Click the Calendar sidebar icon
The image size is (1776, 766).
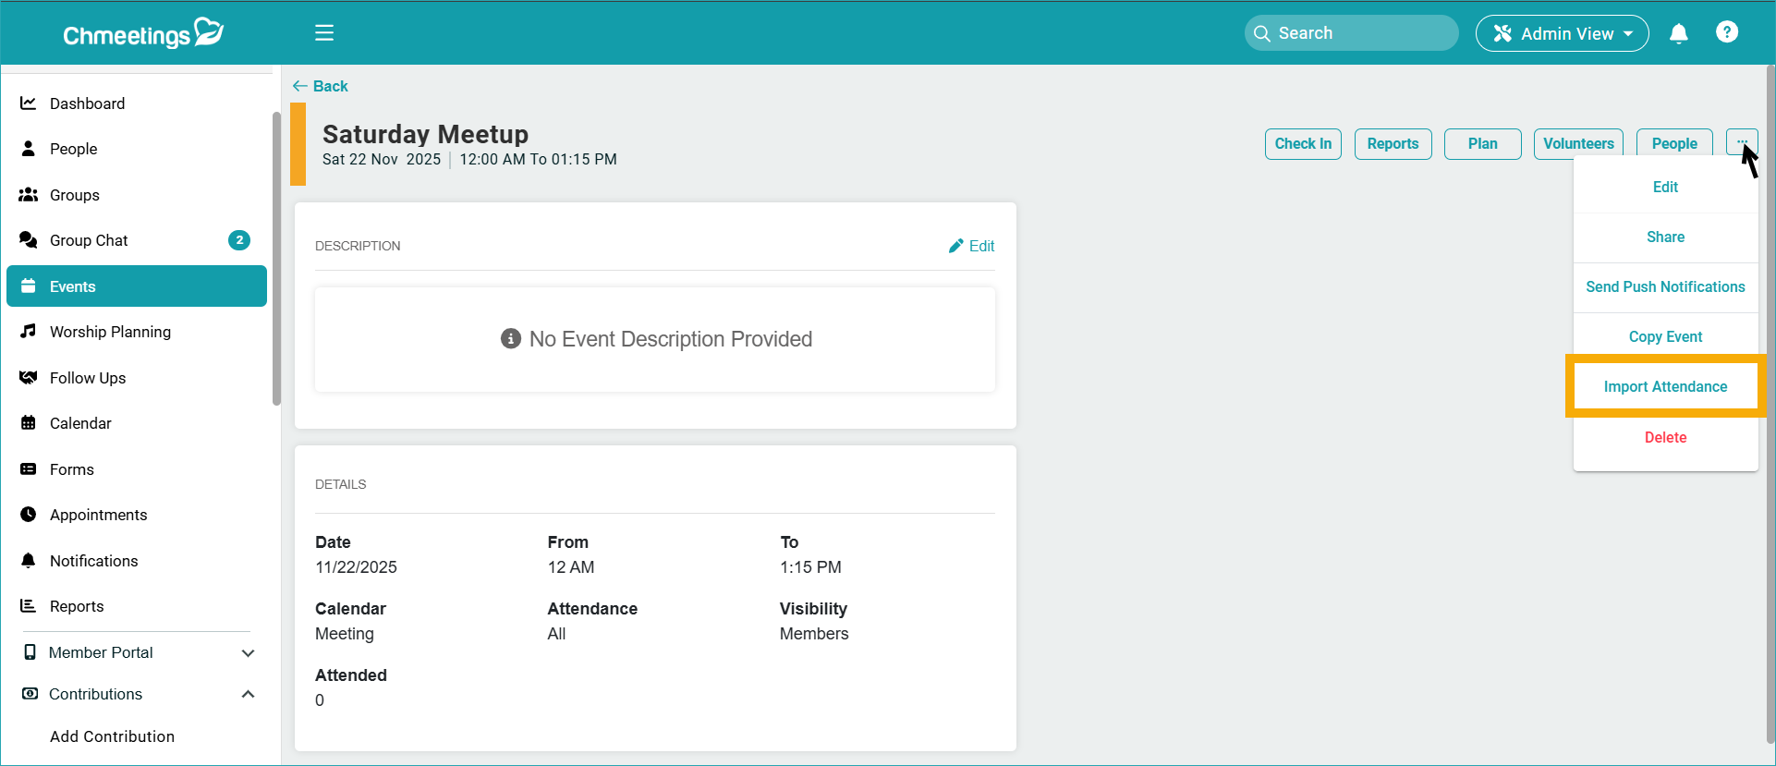point(29,423)
